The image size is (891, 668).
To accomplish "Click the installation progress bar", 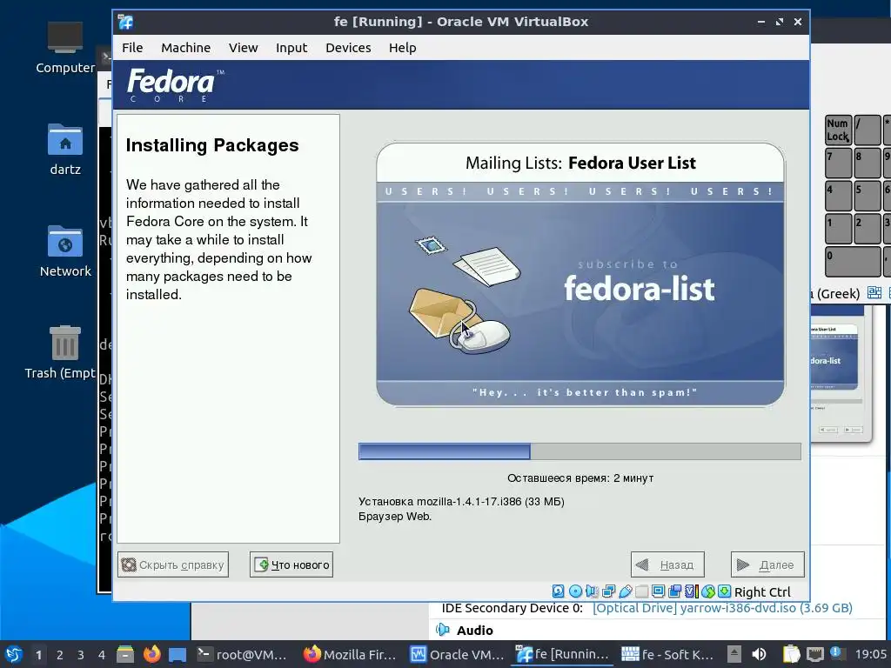I will pyautogui.click(x=579, y=451).
